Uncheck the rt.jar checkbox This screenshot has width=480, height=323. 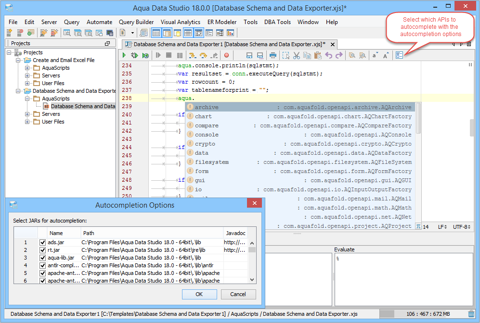[42, 250]
